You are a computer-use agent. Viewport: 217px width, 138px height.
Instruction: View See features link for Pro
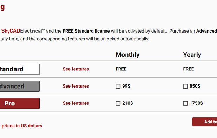[x=76, y=103]
